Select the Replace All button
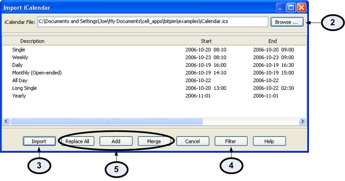 (77, 141)
